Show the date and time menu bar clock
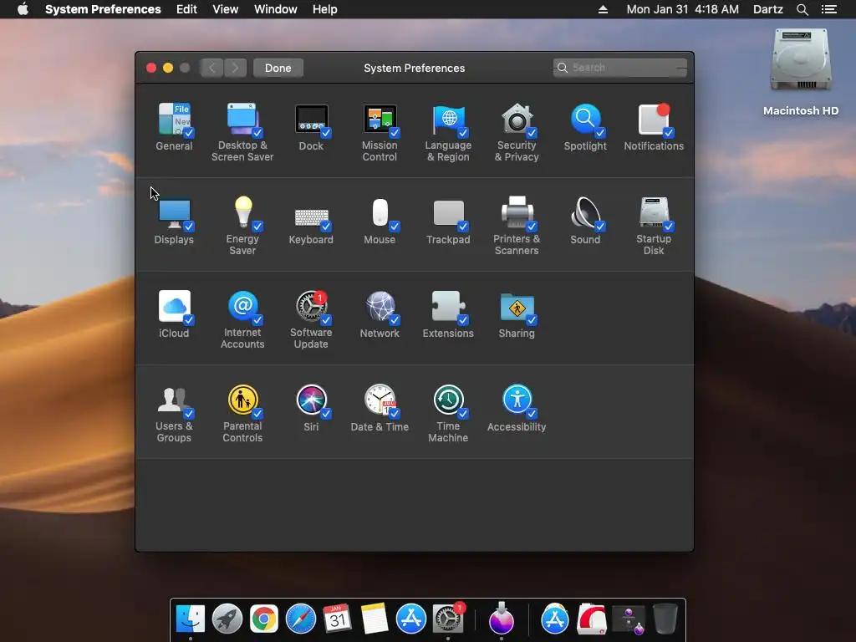 click(682, 9)
